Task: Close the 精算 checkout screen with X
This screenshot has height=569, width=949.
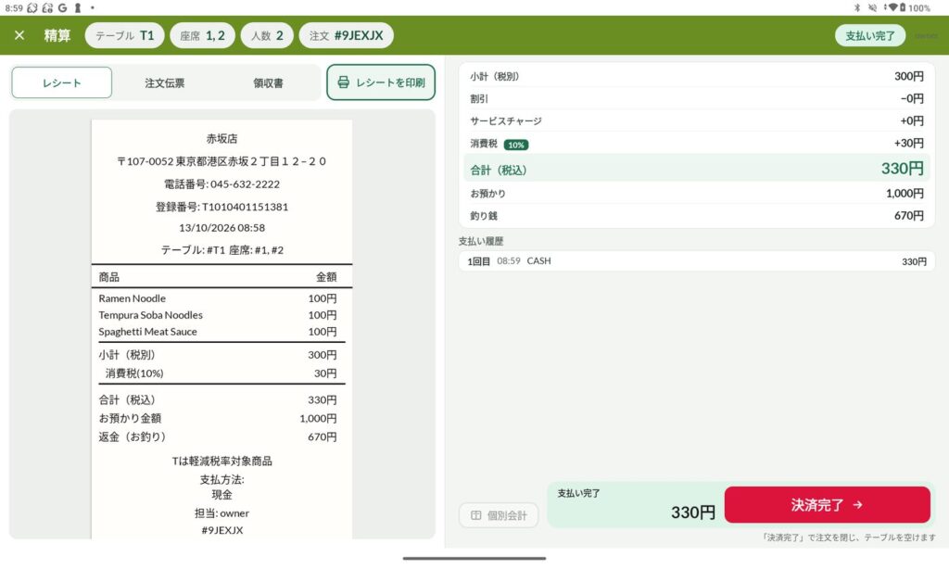Action: click(19, 35)
